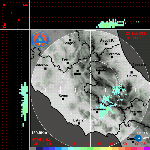Click the HIMET logo
Image resolution: width=150 pixels, height=150 pixels.
coord(142,138)
